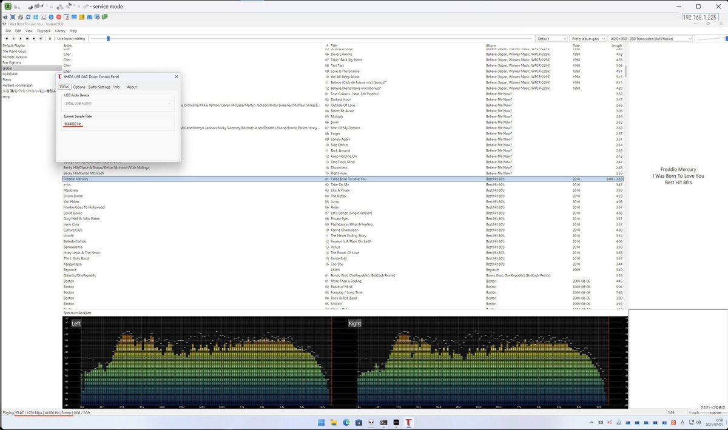The image size is (728, 430).
Task: Click the remote session green eye logo
Action: [x=8, y=6]
